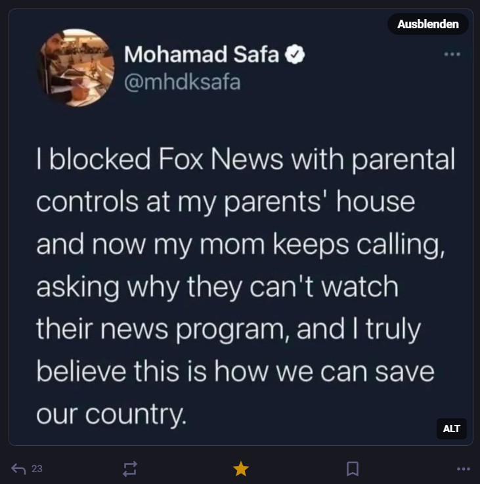Reply to the post with the arrow icon
This screenshot has height=484, width=480.
(18, 468)
